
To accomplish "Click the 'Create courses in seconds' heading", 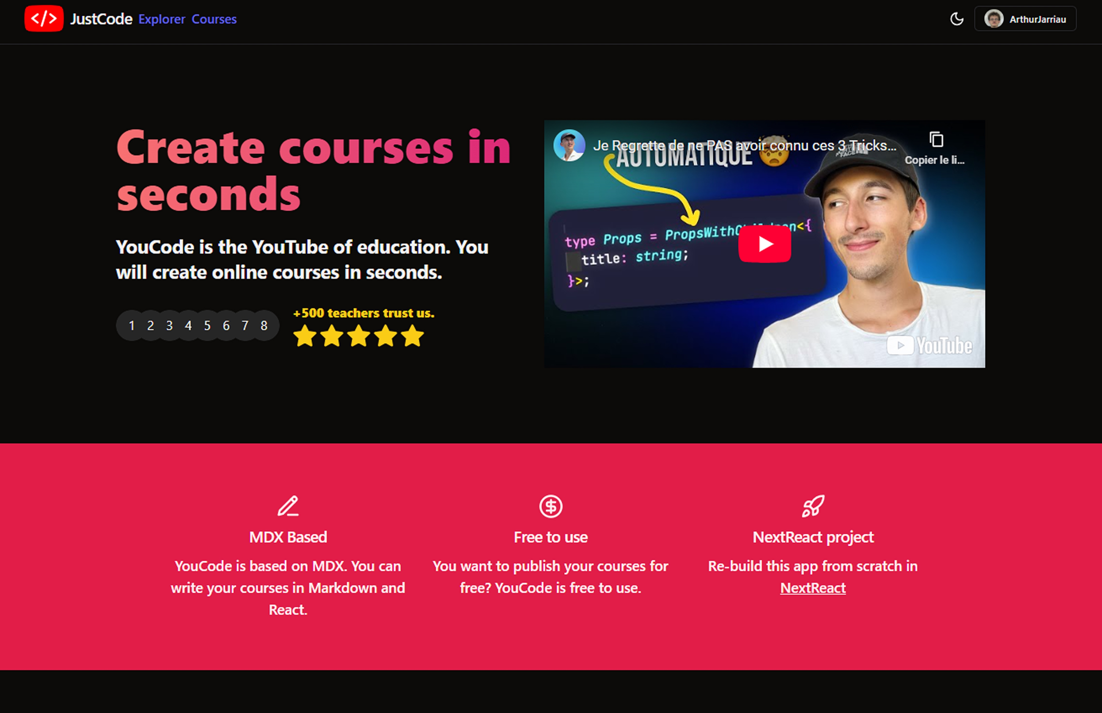I will pos(313,170).
